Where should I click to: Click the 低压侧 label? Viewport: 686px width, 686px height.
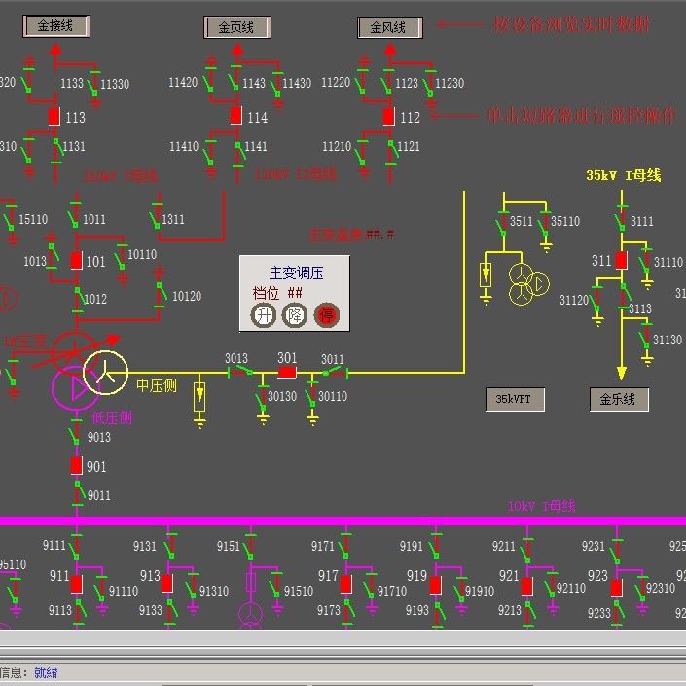(112, 417)
